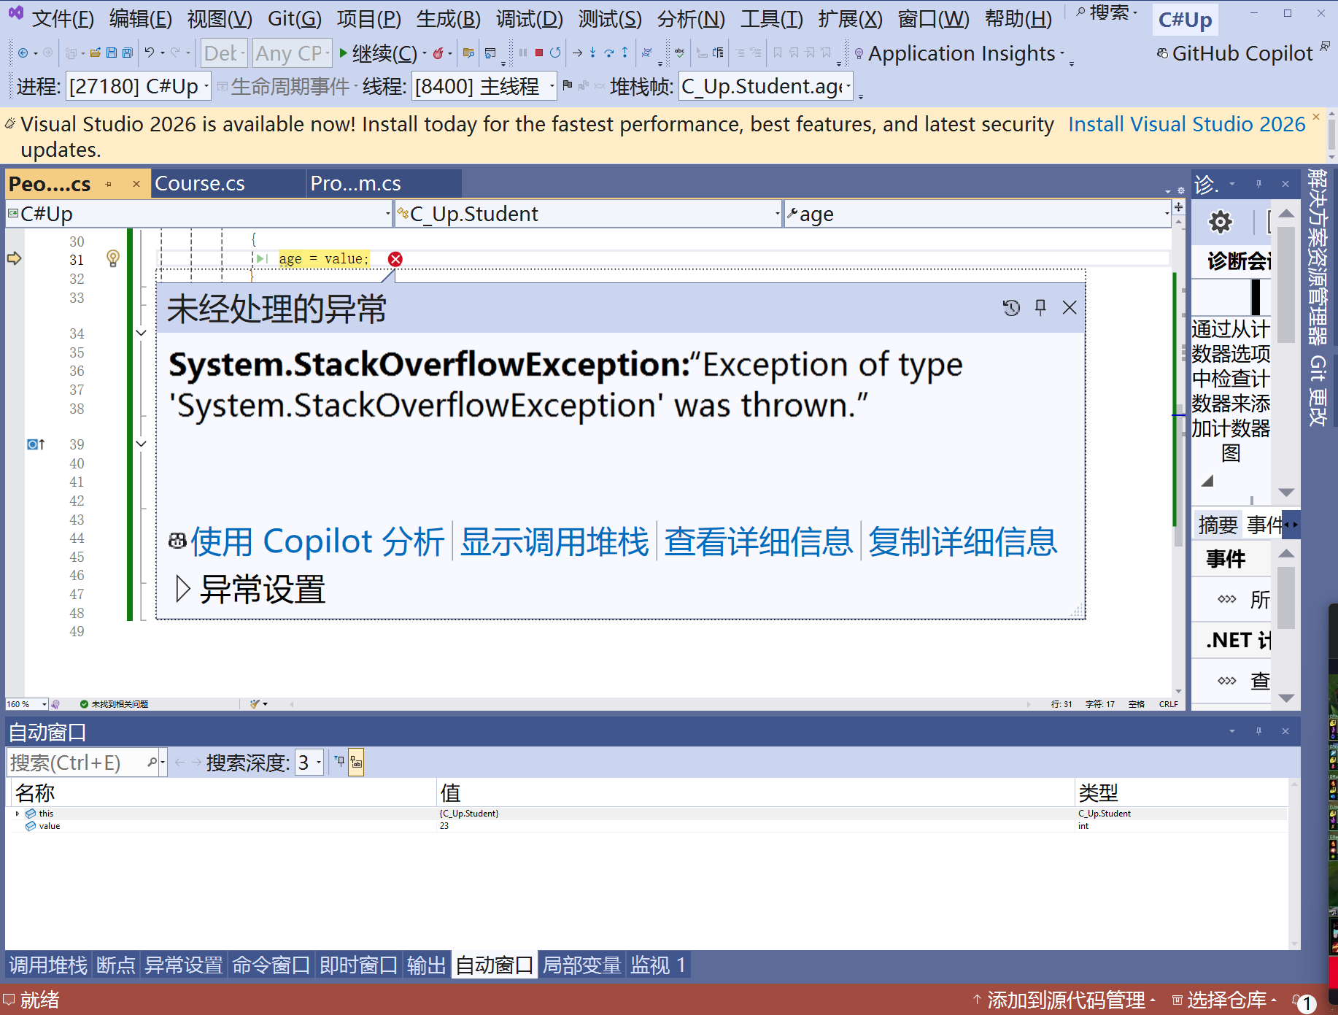Click the Undo arrow icon
This screenshot has width=1338, height=1015.
coord(149,53)
